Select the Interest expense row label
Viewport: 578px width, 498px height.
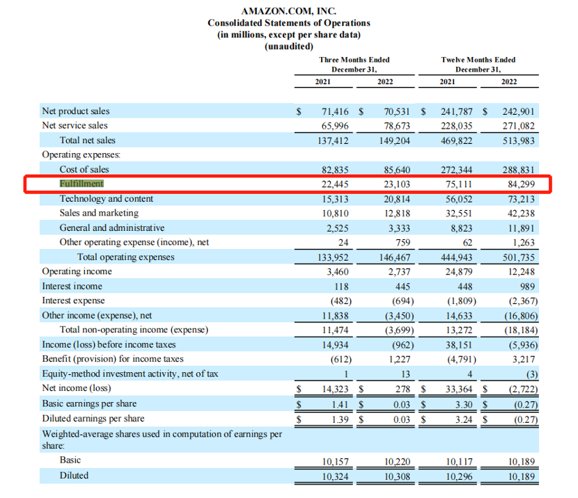click(73, 300)
